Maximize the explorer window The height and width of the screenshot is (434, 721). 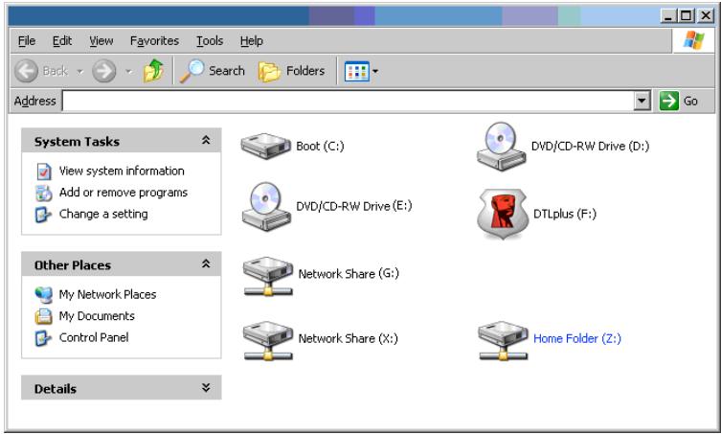(686, 16)
